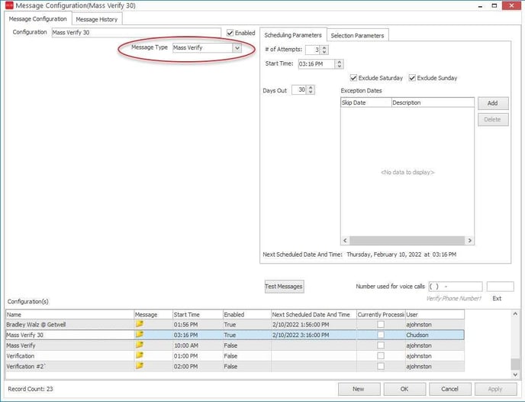Image resolution: width=525 pixels, height=402 pixels.
Task: Uncheck Exclude Saturday
Action: 354,78
